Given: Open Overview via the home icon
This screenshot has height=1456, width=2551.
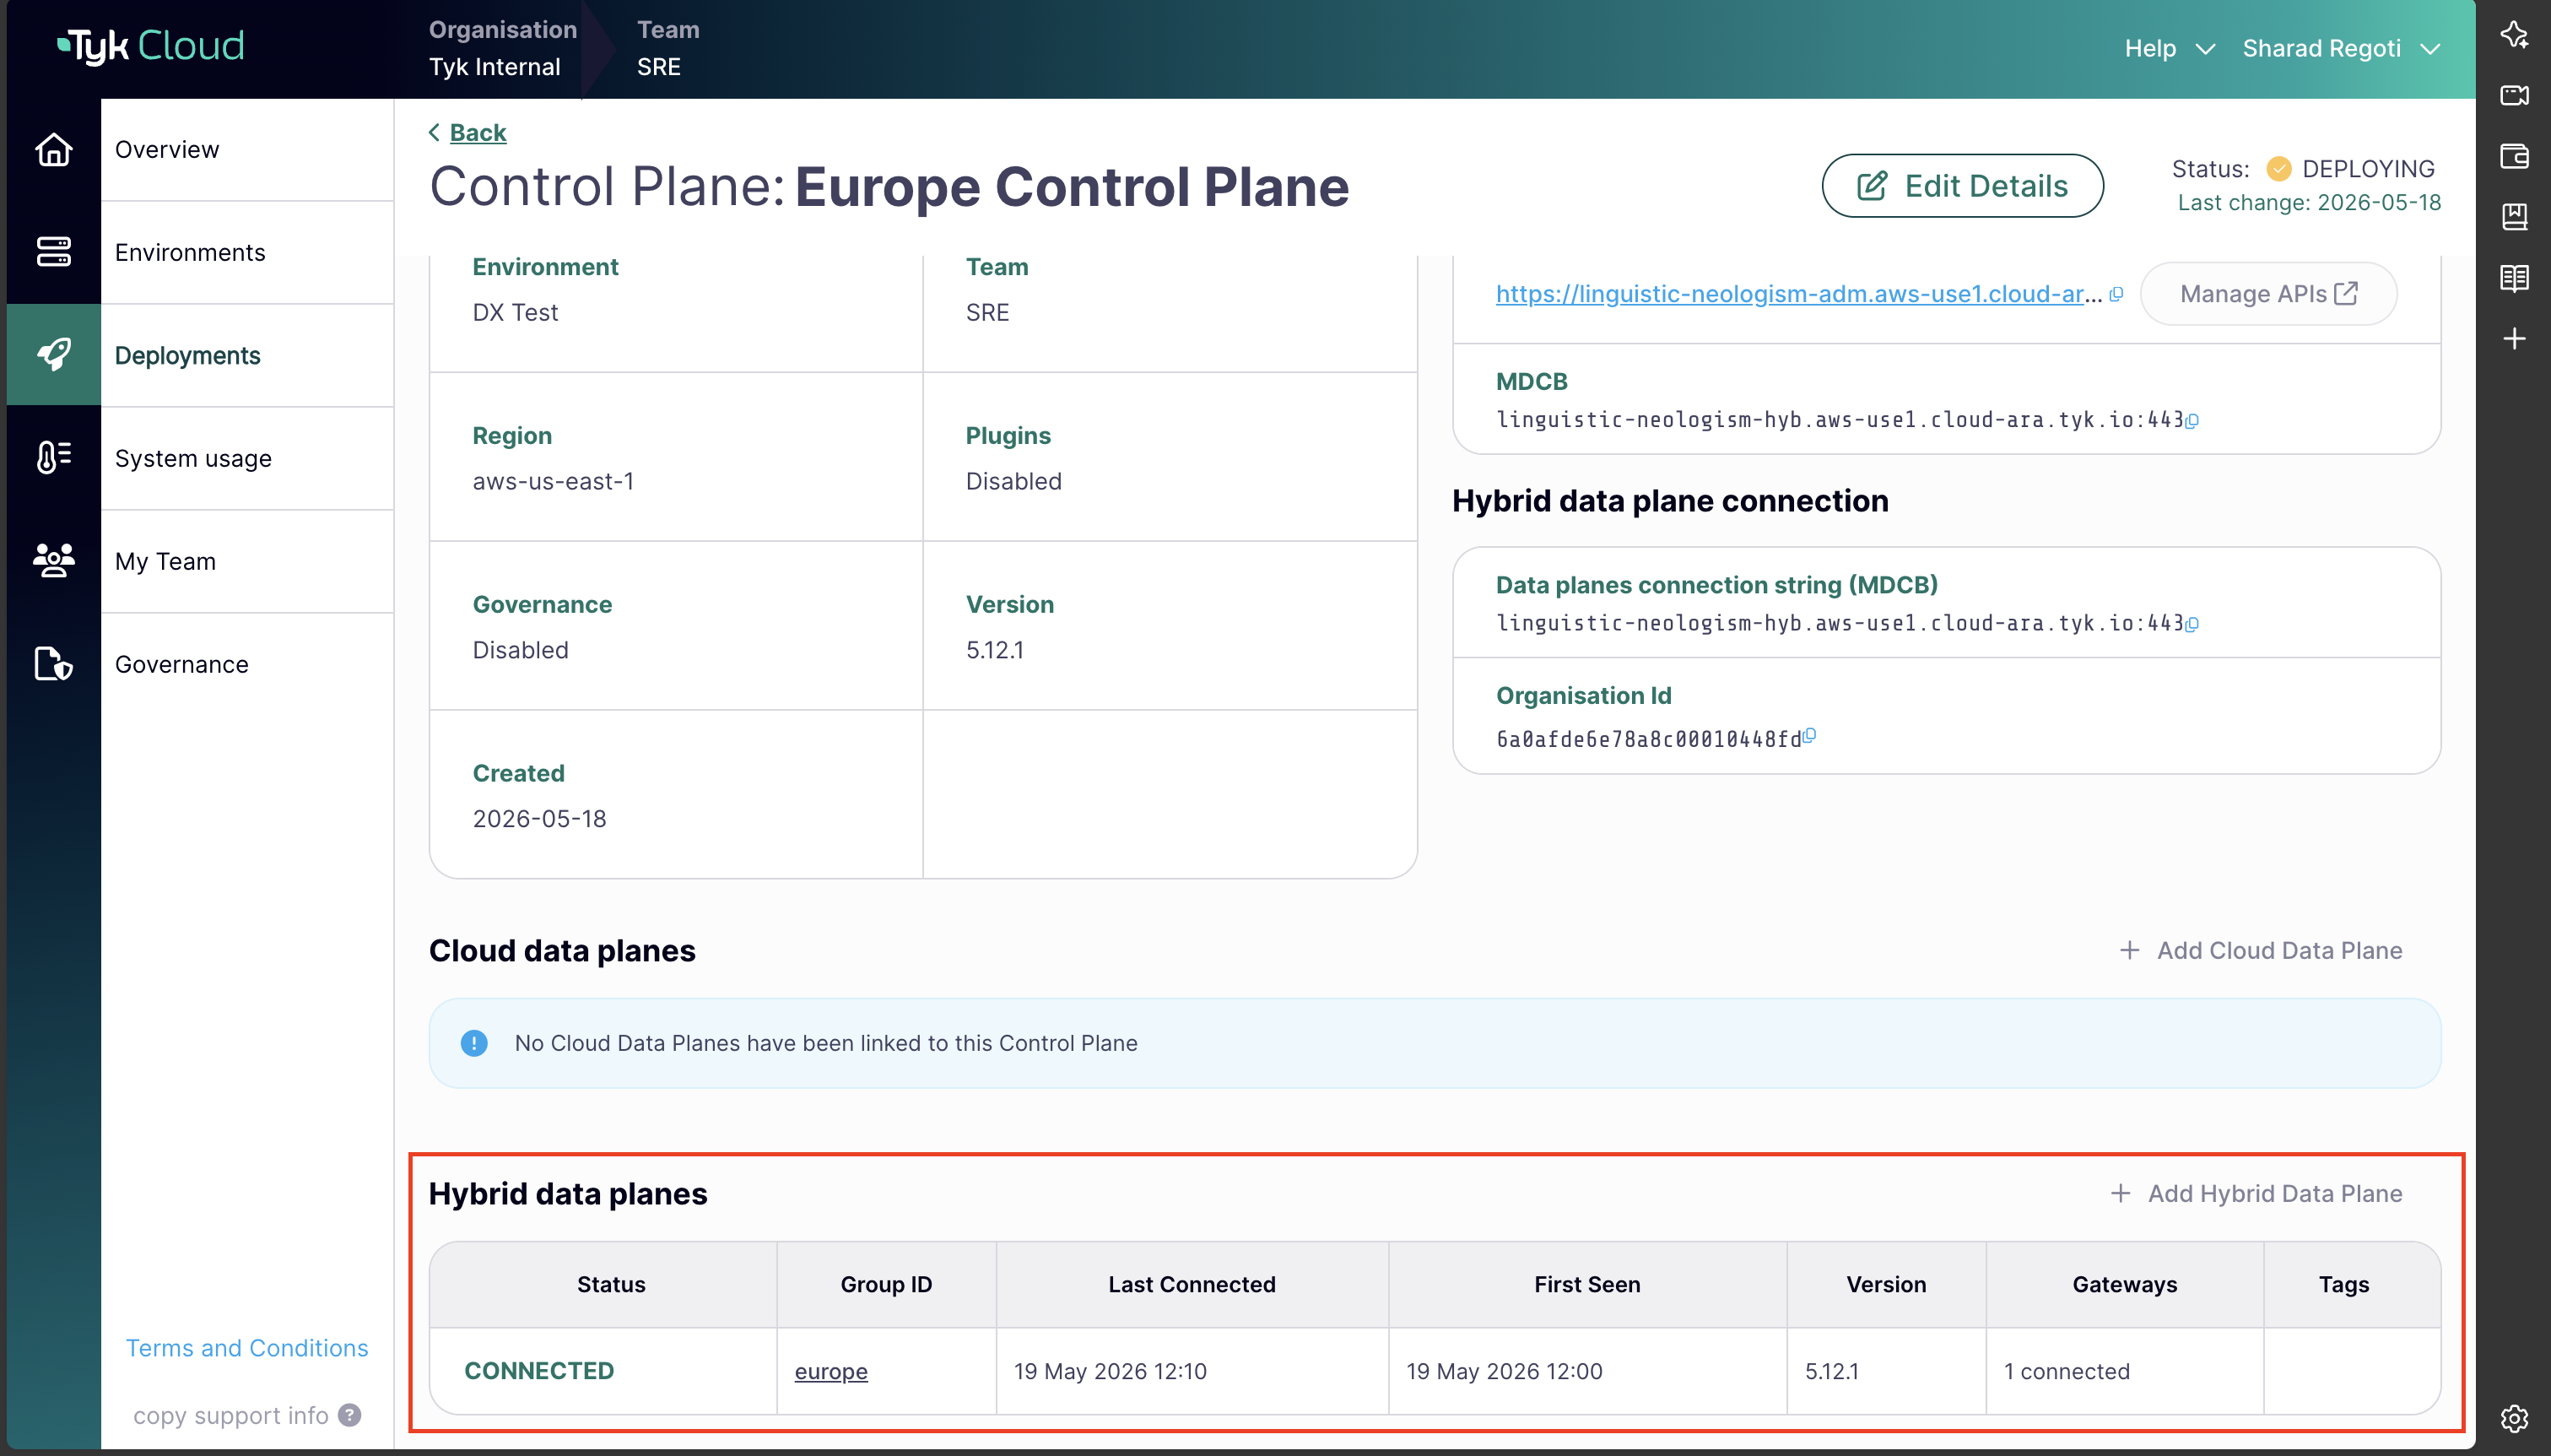Looking at the screenshot, I should pyautogui.click(x=54, y=150).
